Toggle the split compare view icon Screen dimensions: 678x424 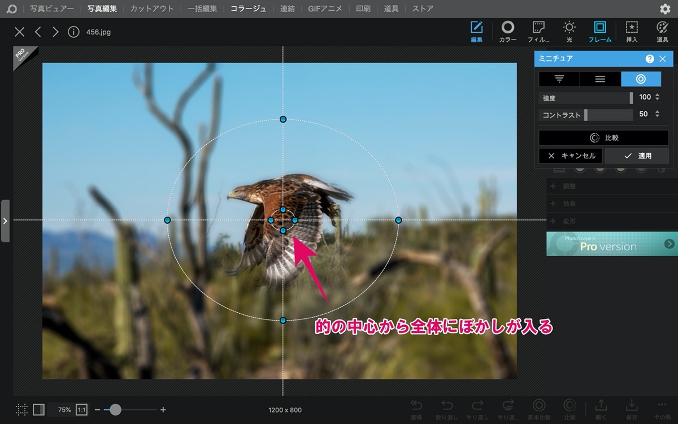[38, 409]
